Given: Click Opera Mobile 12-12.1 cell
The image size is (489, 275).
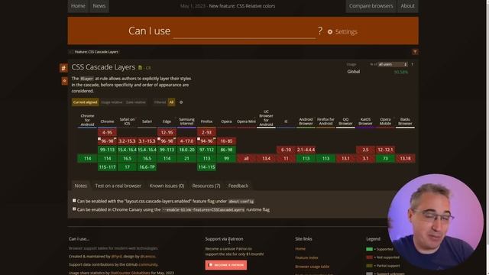Looking at the screenshot, I should [385, 150].
